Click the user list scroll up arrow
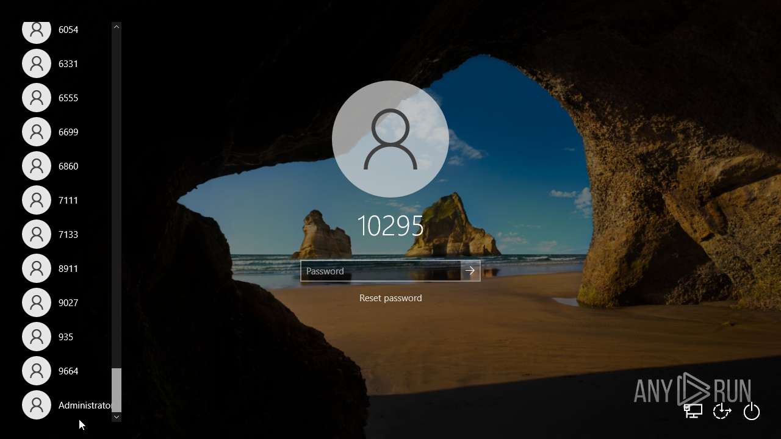 coord(117,27)
